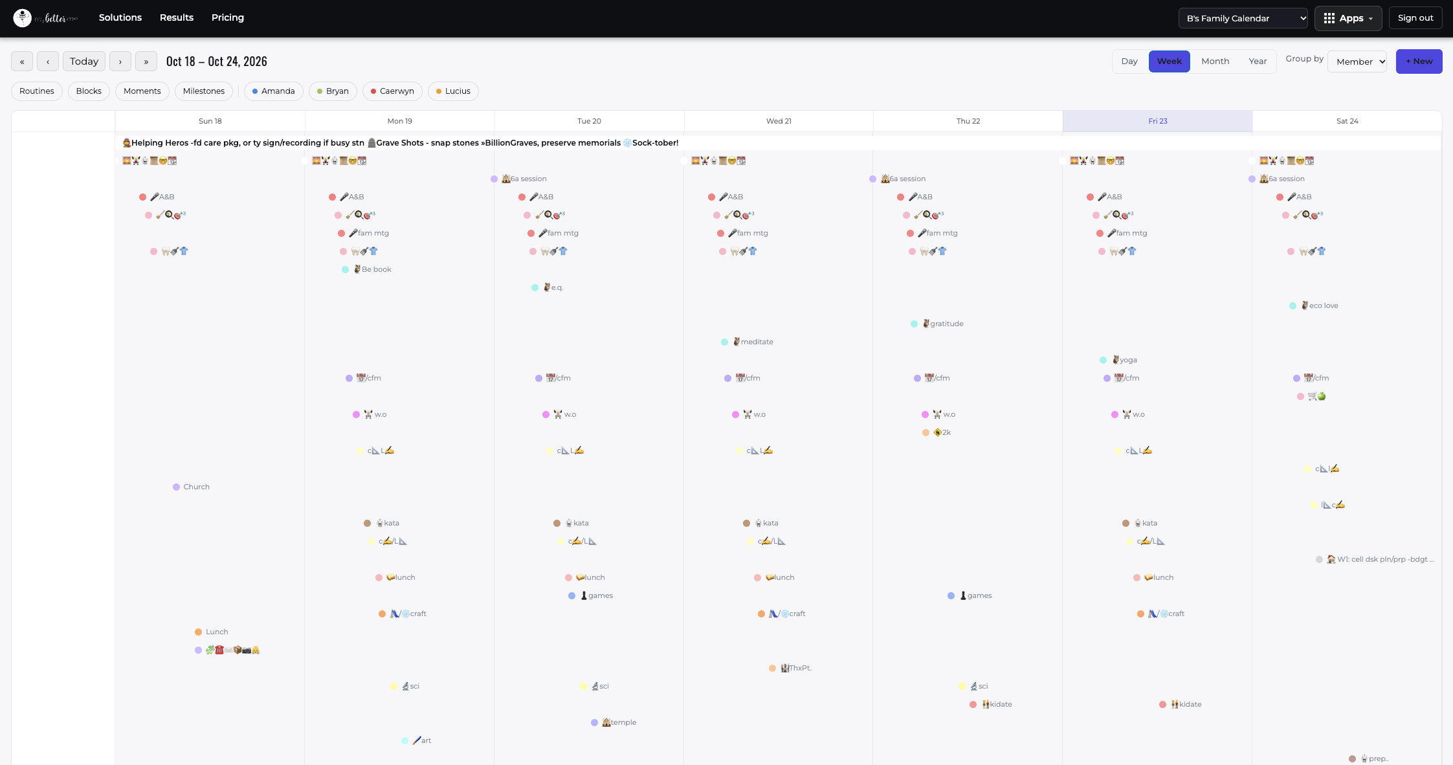Toggle the Lucius member filter
The width and height of the screenshot is (1453, 765).
[x=454, y=91]
